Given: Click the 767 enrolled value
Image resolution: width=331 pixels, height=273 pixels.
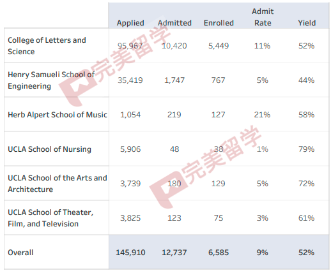Looking at the screenshot, I should (219, 80).
